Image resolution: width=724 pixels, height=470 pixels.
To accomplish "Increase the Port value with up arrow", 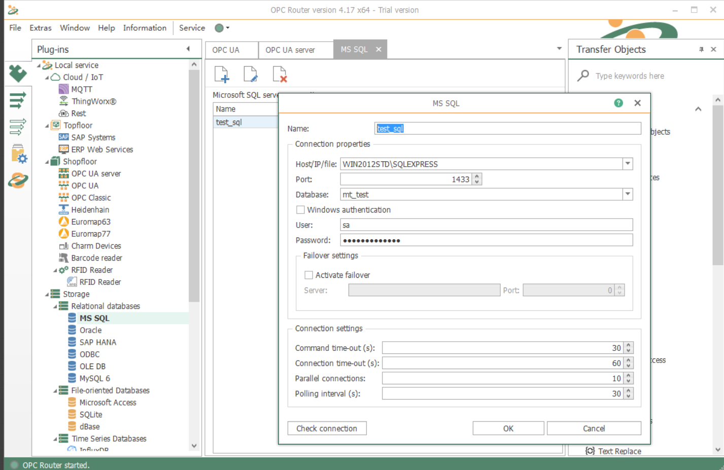I will [477, 176].
